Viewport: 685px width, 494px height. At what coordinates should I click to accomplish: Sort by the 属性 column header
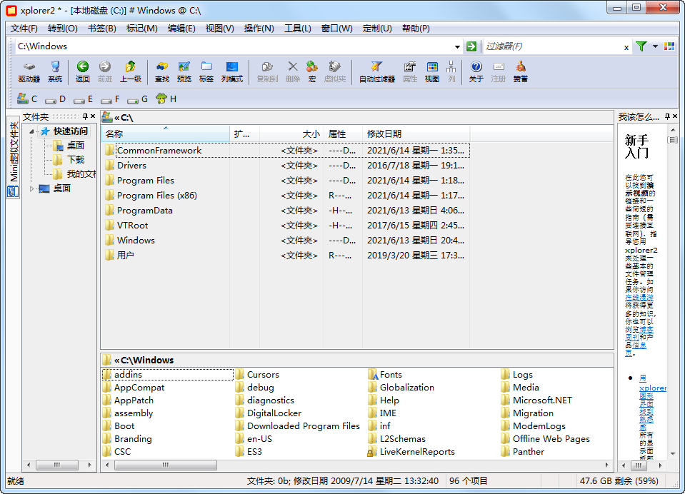tap(344, 134)
